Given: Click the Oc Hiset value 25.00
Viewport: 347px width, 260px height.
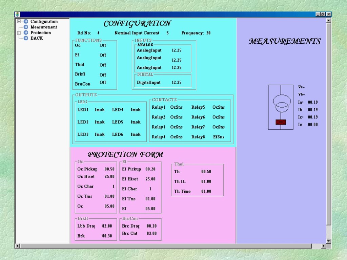Looking at the screenshot, I should [x=109, y=176].
